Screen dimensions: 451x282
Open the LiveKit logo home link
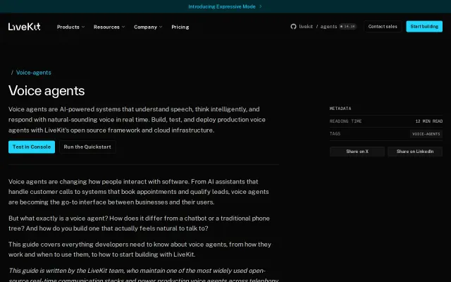coord(25,27)
